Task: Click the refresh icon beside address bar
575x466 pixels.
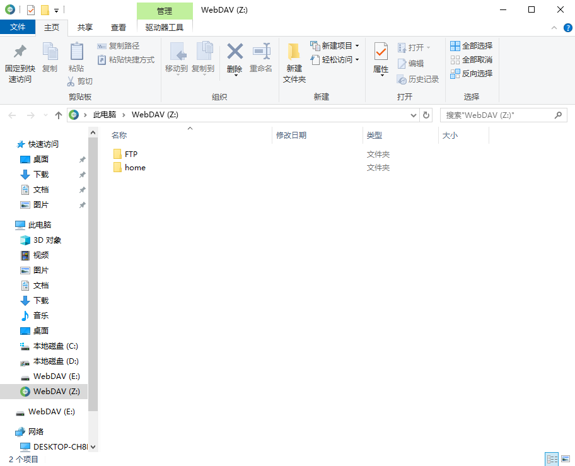Action: coord(426,115)
